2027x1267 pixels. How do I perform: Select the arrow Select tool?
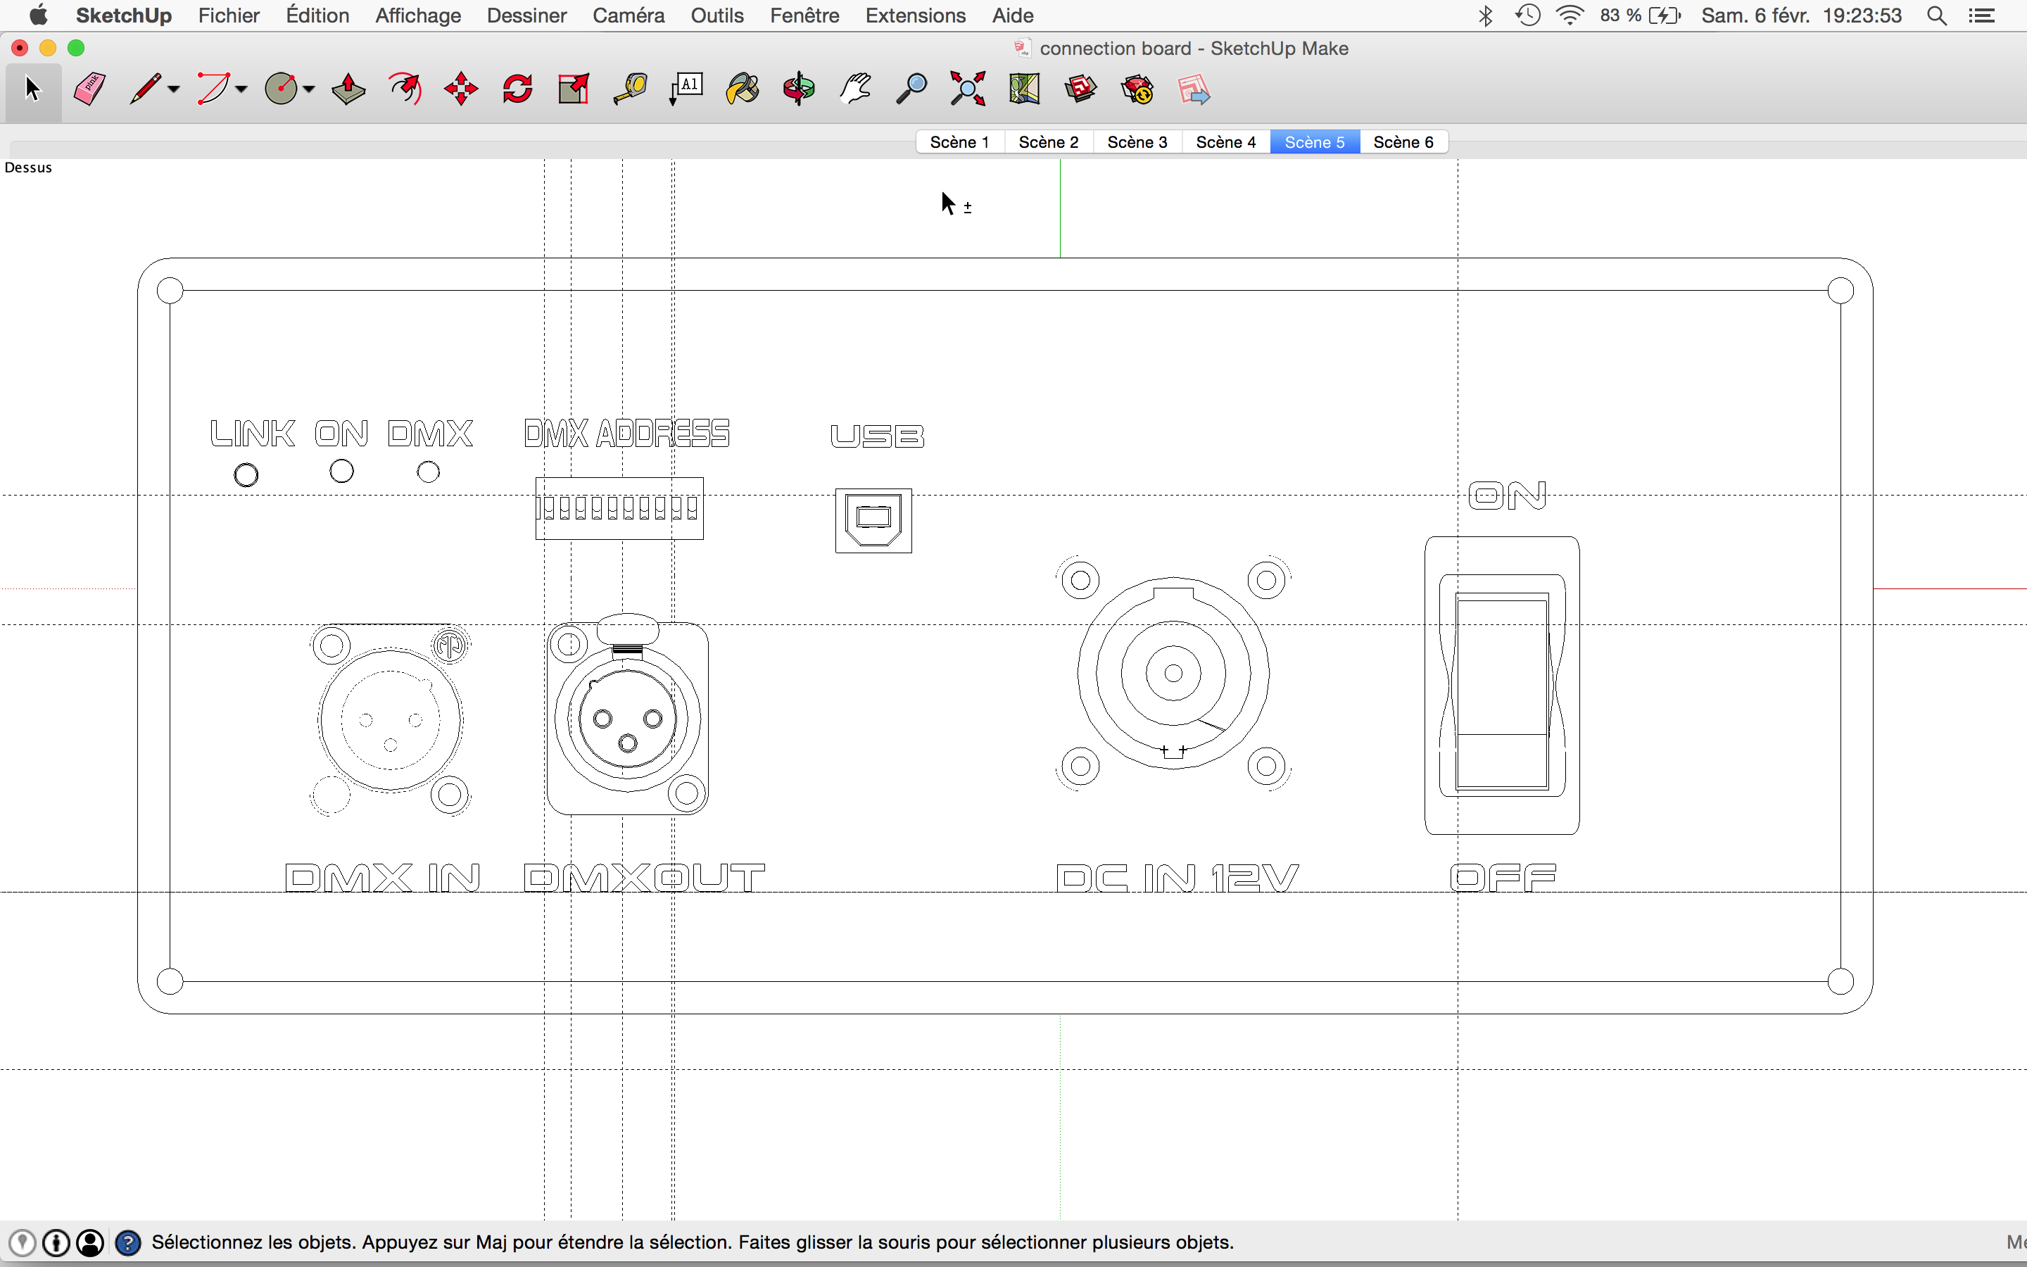[x=32, y=89]
